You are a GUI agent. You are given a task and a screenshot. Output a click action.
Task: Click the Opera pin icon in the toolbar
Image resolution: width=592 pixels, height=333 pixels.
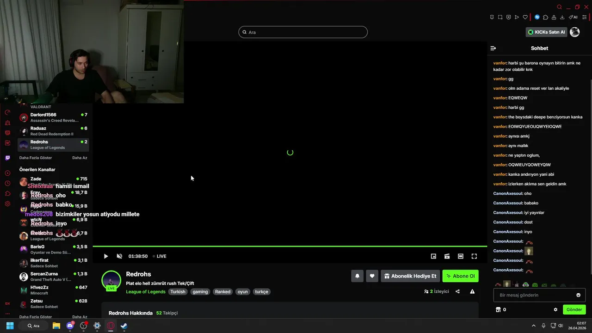(492, 17)
